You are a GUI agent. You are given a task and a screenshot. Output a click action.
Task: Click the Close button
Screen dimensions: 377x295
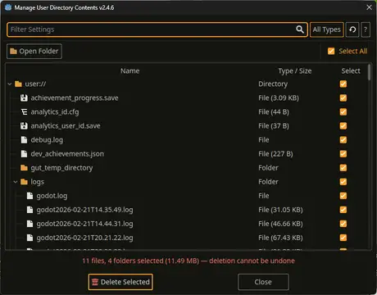[x=263, y=282]
